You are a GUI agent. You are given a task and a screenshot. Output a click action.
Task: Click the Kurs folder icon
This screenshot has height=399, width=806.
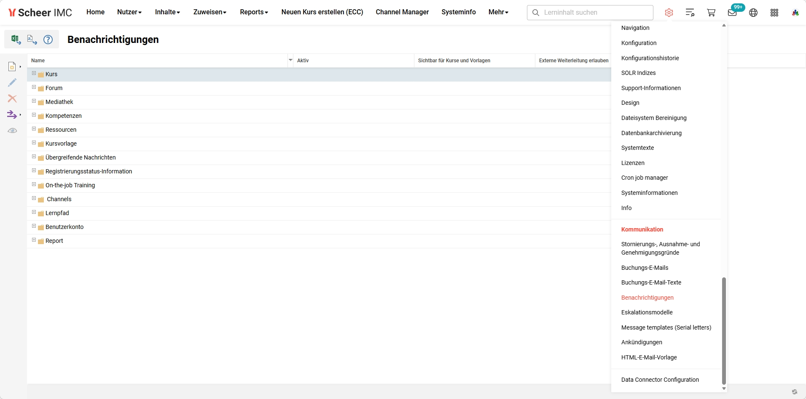pos(41,74)
